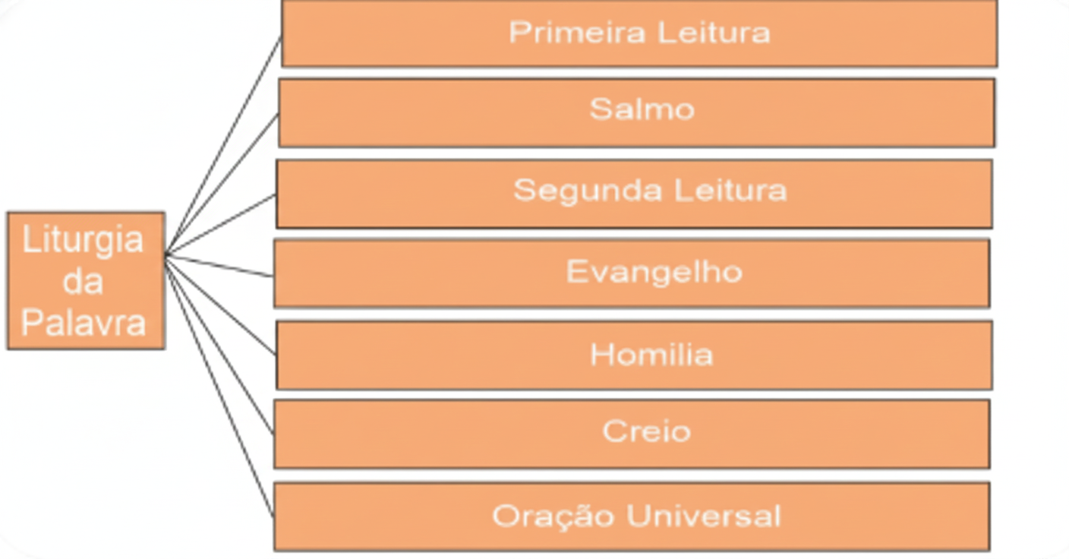The width and height of the screenshot is (1069, 559).
Task: Pick the Oração Universal box
Action: click(x=632, y=516)
